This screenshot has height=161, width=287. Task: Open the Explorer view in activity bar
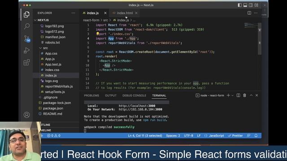[x=26, y=14]
